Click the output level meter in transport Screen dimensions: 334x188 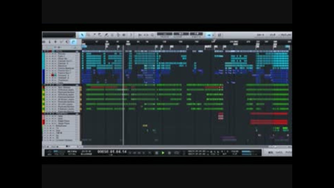pos(249,152)
